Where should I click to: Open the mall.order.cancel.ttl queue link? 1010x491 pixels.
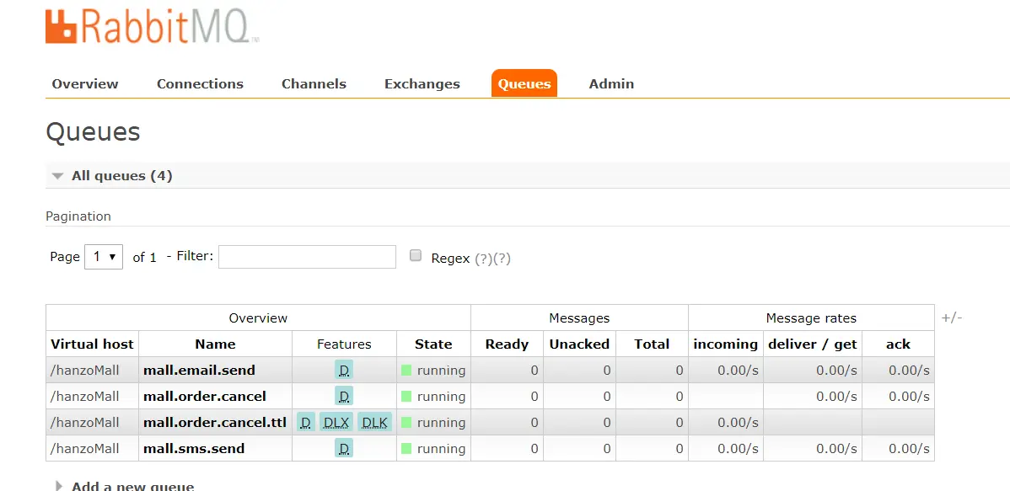(215, 422)
